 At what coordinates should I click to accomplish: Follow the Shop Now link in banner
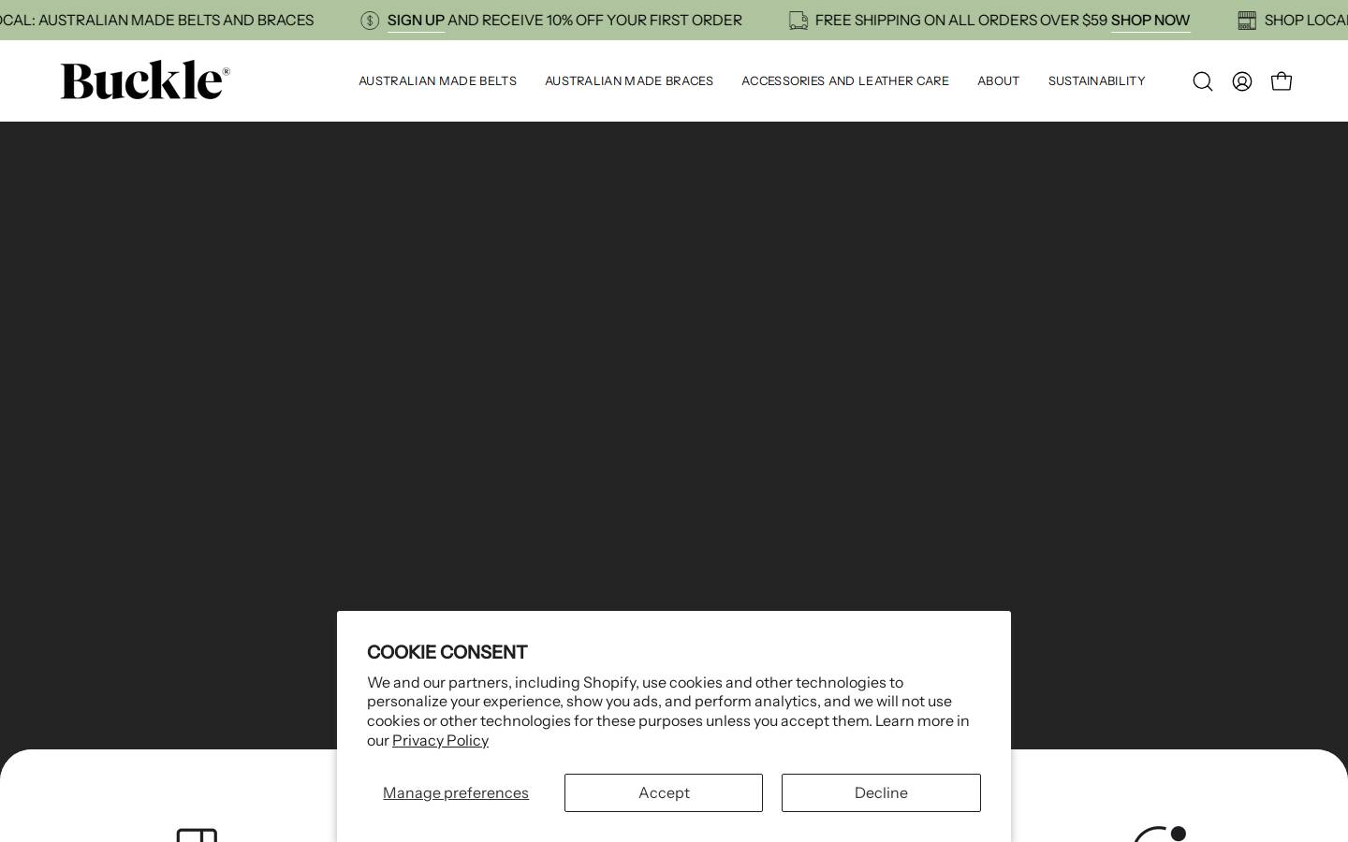click(1150, 21)
